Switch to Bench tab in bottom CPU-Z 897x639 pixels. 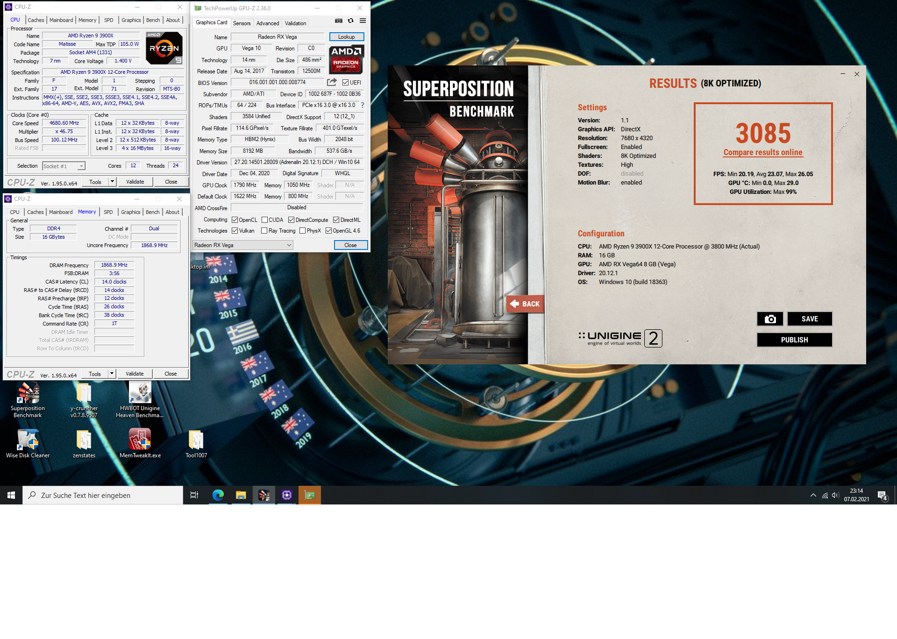tap(152, 212)
